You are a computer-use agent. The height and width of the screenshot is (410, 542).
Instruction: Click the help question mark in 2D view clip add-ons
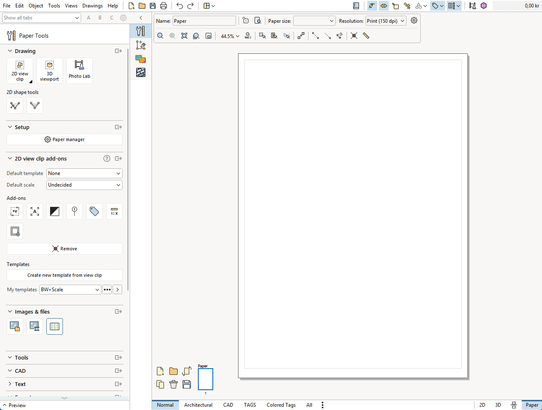click(x=107, y=158)
